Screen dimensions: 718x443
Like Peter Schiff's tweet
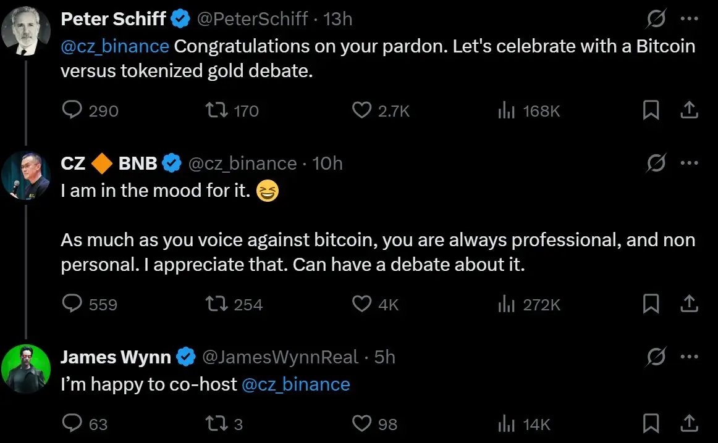361,110
